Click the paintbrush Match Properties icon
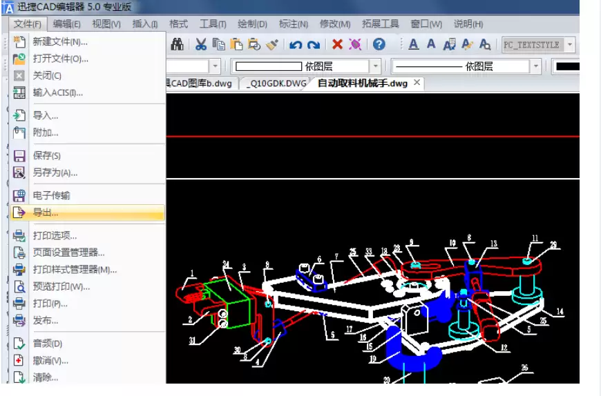Image resolution: width=601 pixels, height=396 pixels. (x=272, y=45)
